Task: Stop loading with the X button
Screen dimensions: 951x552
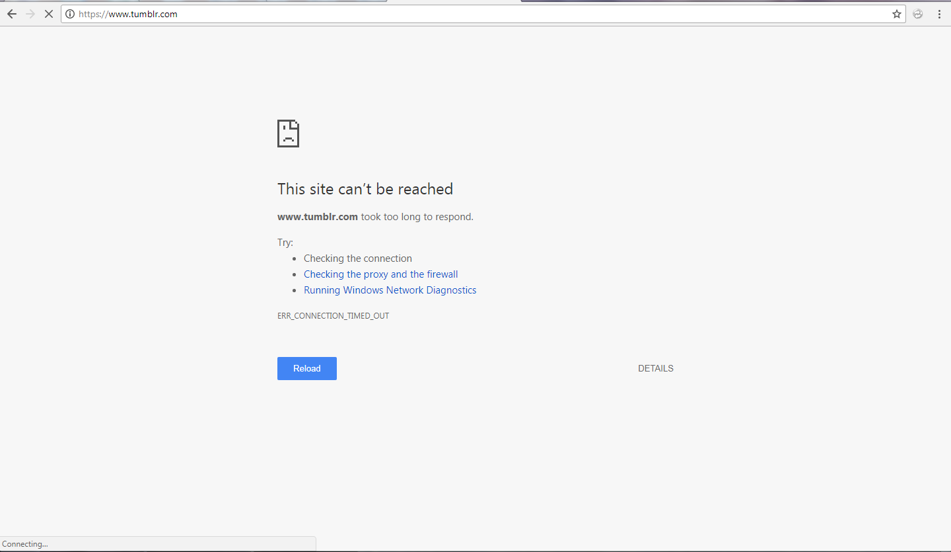Action: tap(48, 14)
